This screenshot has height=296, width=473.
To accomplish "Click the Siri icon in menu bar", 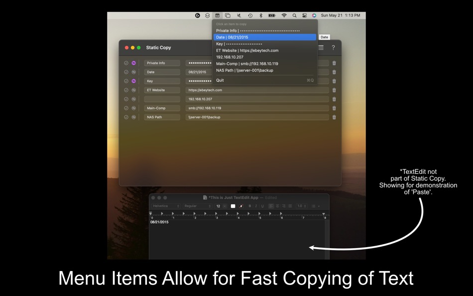I will coord(314,15).
